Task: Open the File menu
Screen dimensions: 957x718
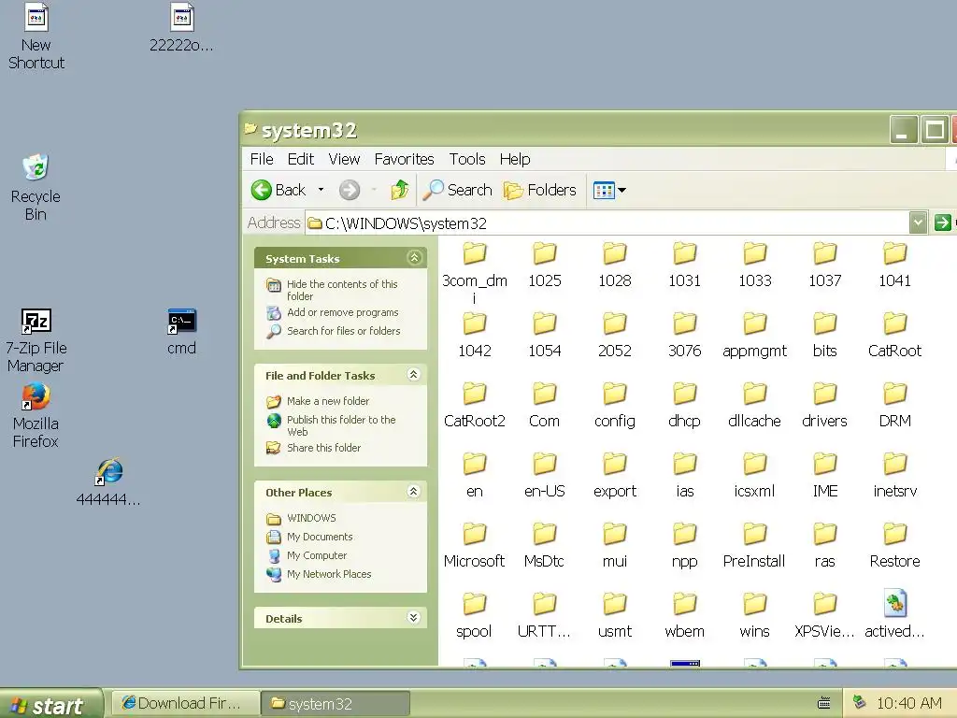Action: 262,159
